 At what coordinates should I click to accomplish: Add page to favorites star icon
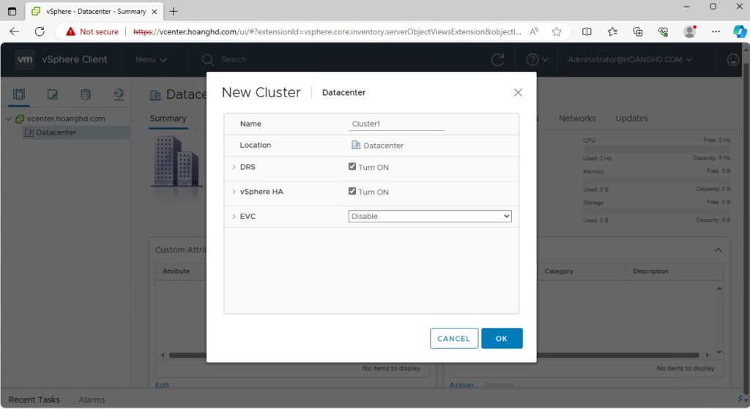pos(557,31)
